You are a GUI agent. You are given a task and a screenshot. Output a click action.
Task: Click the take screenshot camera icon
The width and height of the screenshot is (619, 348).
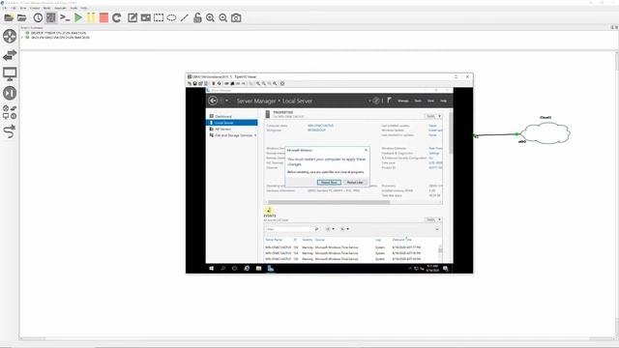tap(236, 17)
